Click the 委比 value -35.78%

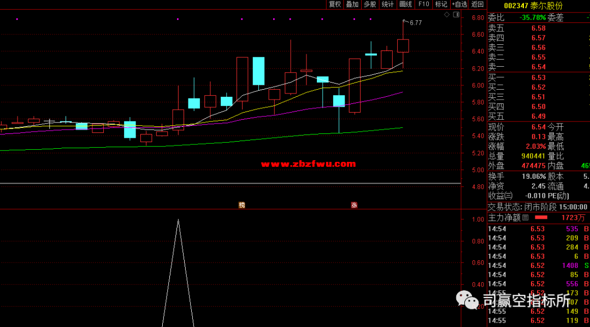[533, 17]
